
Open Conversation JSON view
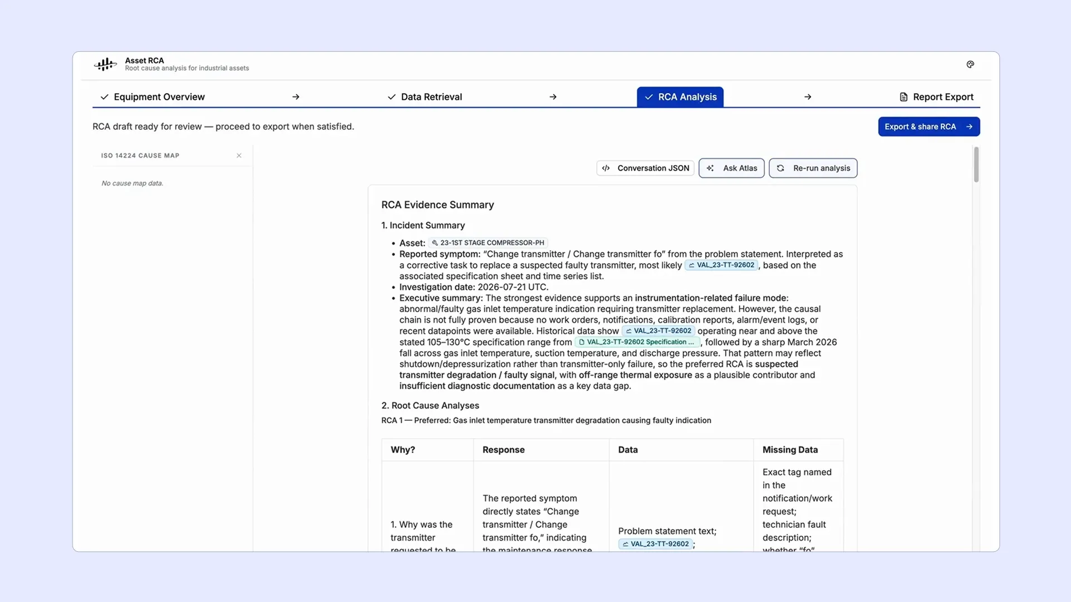click(645, 168)
